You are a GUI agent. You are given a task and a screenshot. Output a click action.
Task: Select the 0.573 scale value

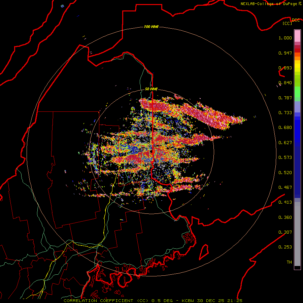tap(285, 158)
